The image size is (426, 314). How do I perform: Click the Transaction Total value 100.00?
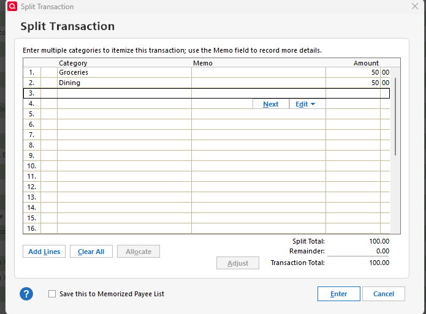(x=379, y=263)
